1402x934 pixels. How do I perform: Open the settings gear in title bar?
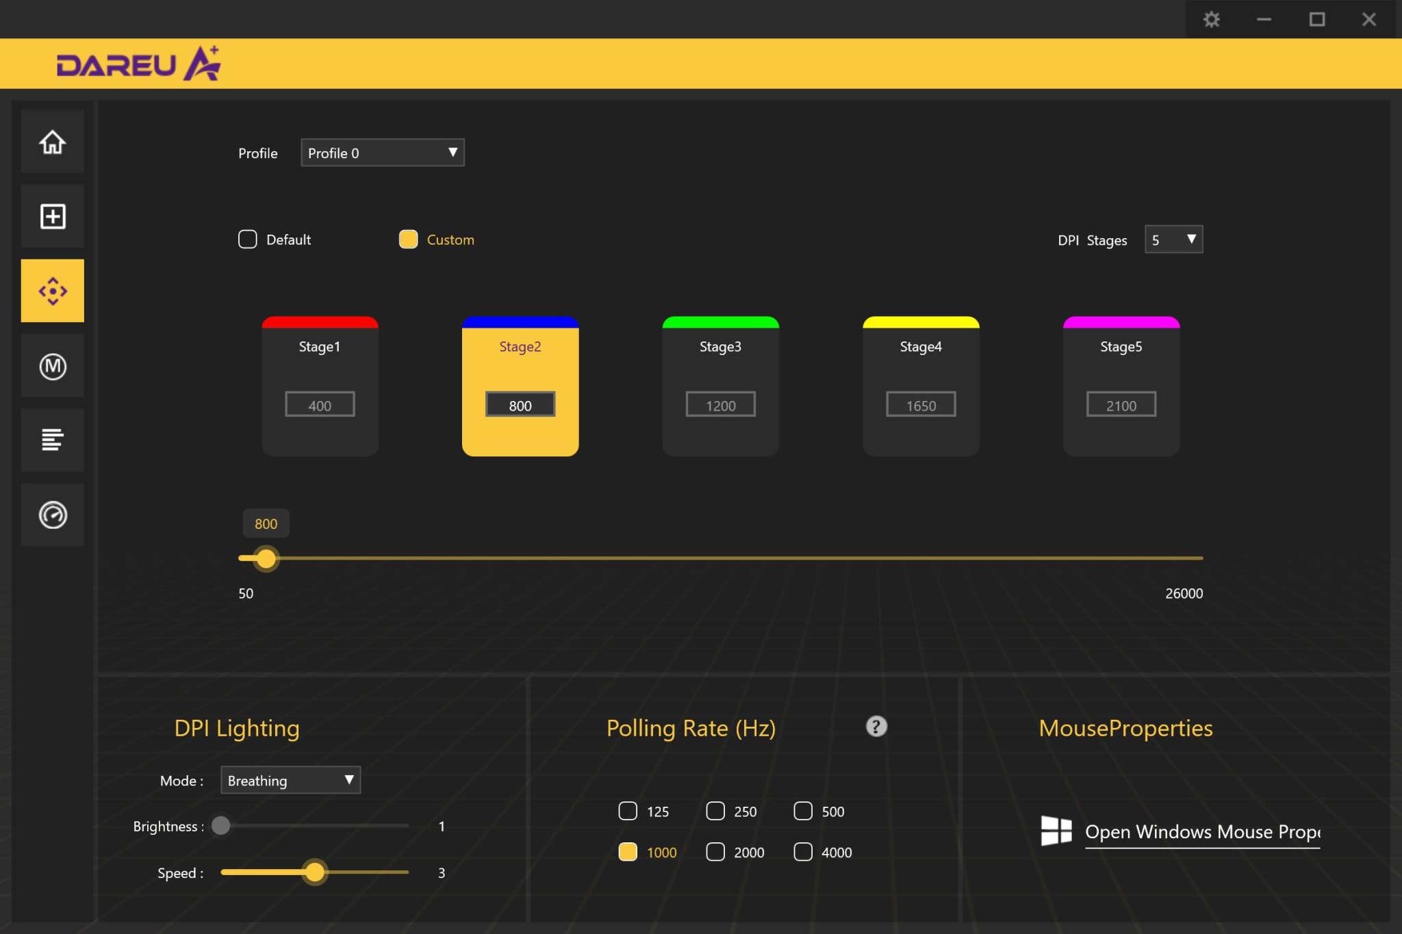pos(1211,19)
